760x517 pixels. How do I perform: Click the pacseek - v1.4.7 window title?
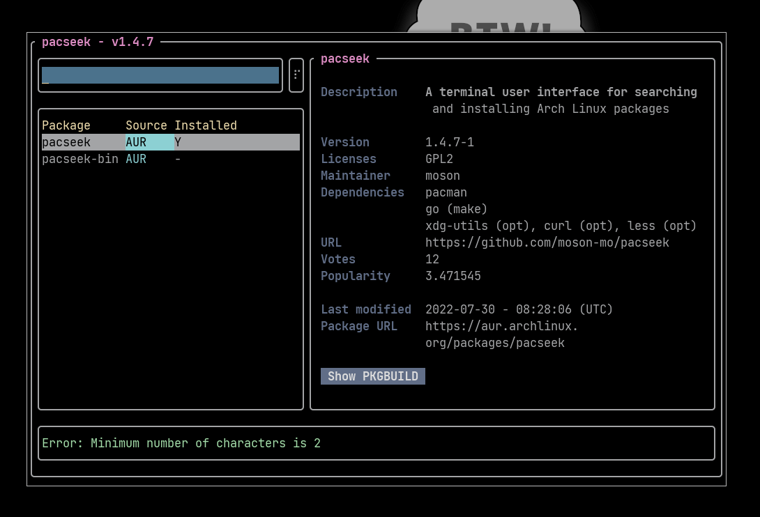pos(98,43)
